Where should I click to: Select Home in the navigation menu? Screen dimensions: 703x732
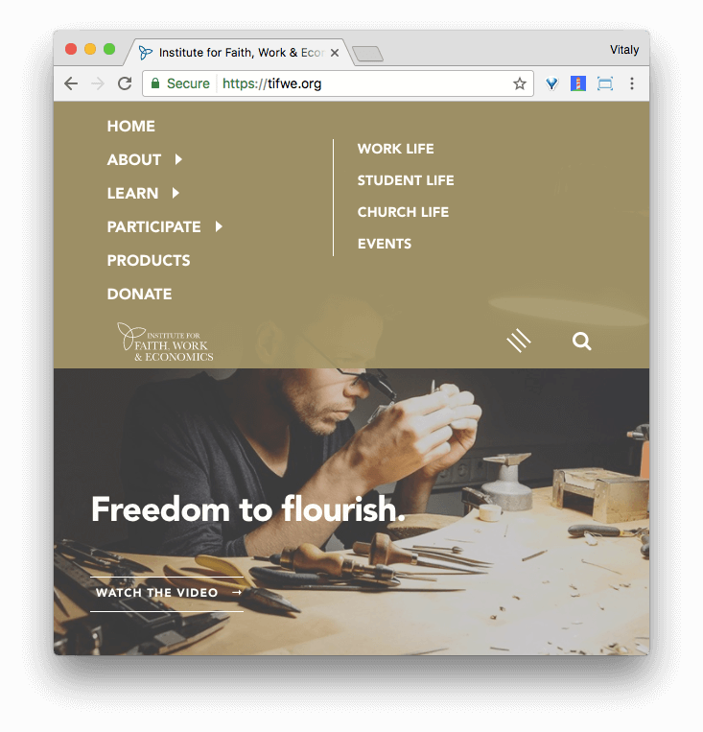(x=131, y=126)
